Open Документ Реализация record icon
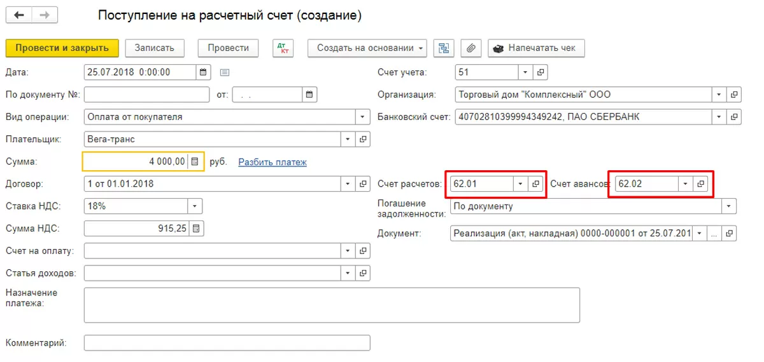 coord(730,234)
